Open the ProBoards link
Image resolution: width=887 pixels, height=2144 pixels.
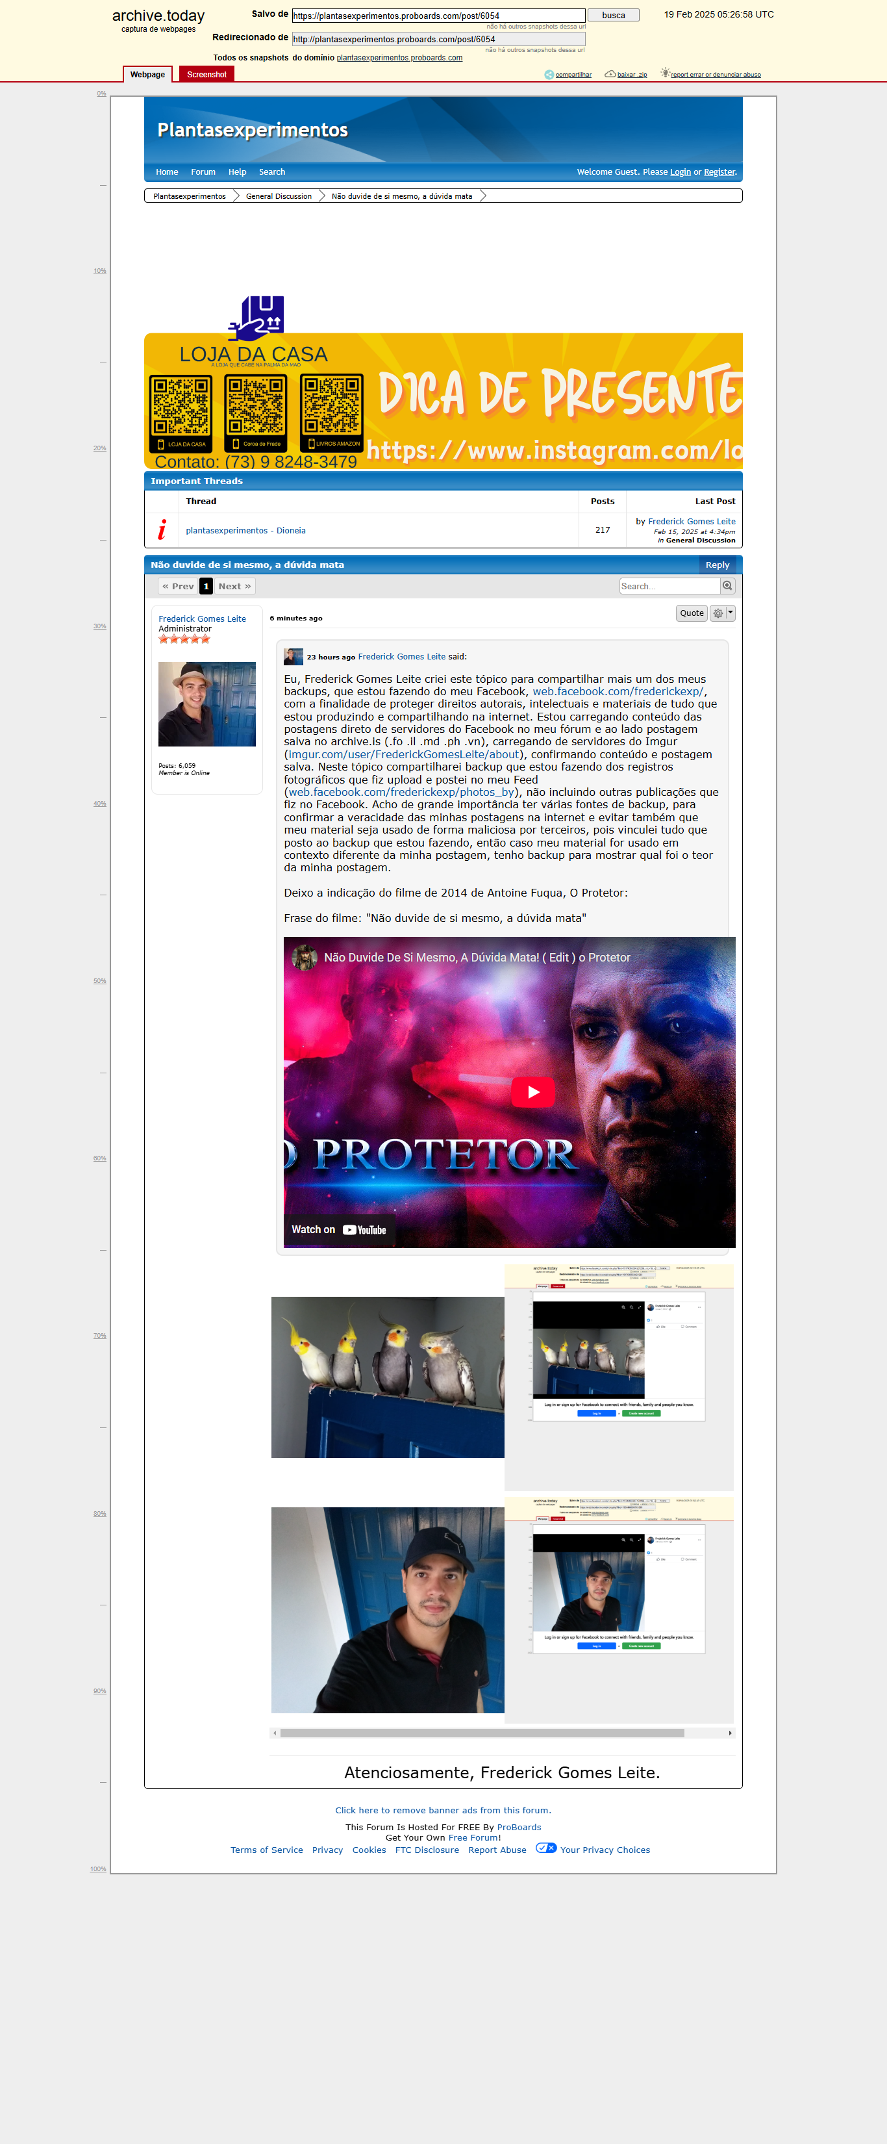pyautogui.click(x=519, y=1828)
